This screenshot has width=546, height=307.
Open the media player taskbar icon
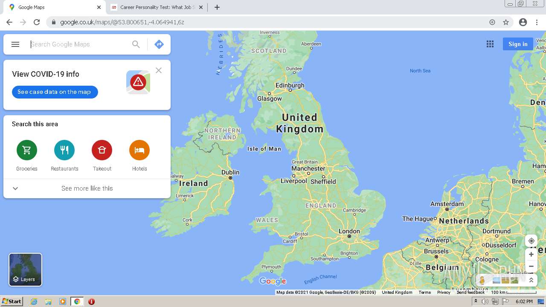pos(63,301)
